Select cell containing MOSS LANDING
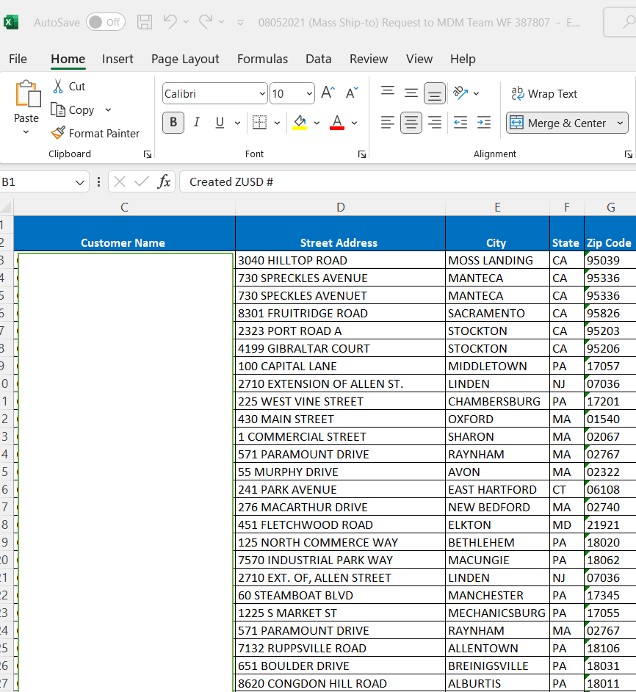The width and height of the screenshot is (636, 692). pyautogui.click(x=496, y=260)
